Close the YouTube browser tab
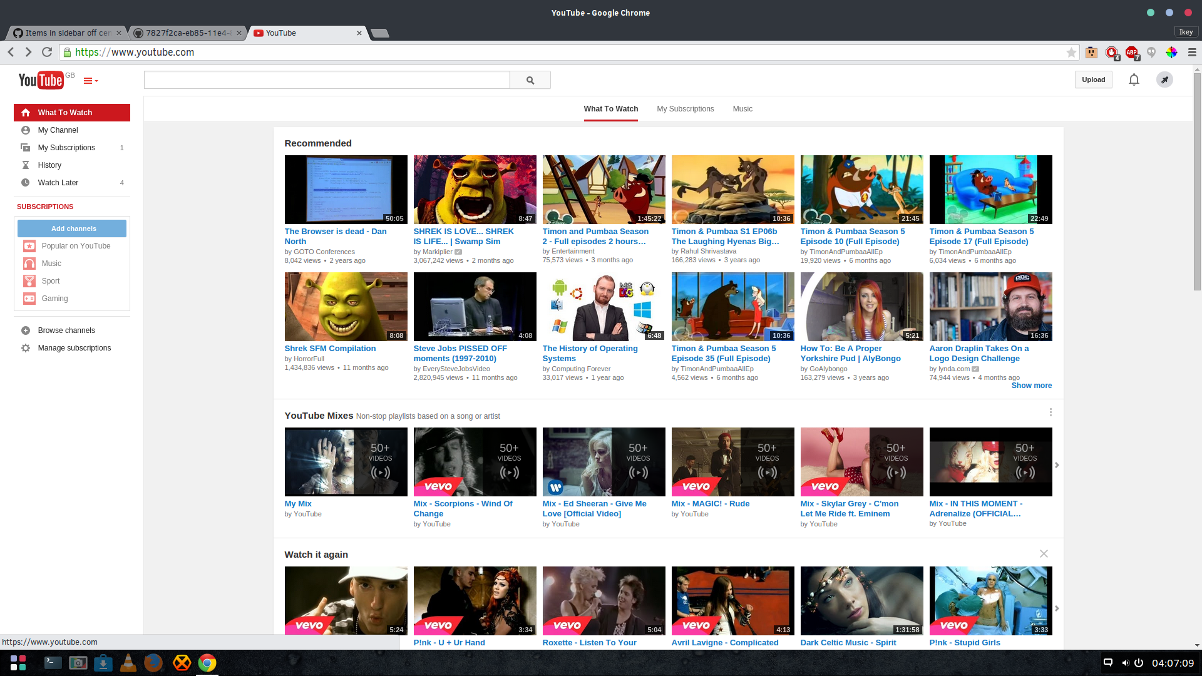The height and width of the screenshot is (676, 1202). coord(359,33)
